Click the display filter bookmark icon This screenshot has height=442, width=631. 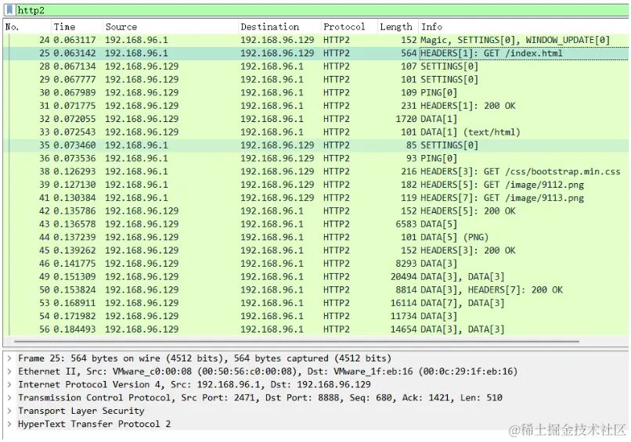pyautogui.click(x=9, y=10)
